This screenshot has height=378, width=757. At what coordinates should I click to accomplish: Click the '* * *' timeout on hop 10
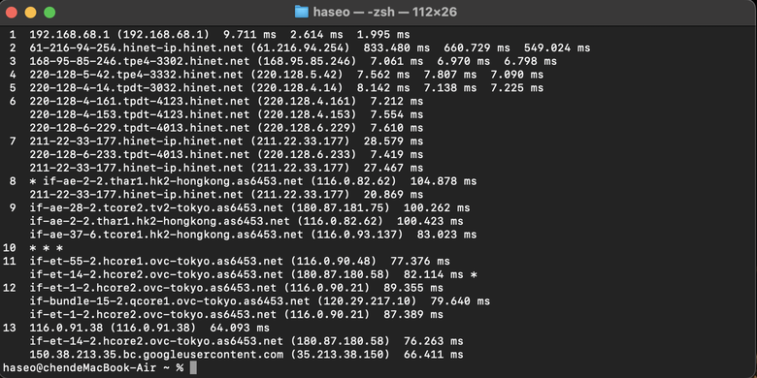pyautogui.click(x=47, y=248)
